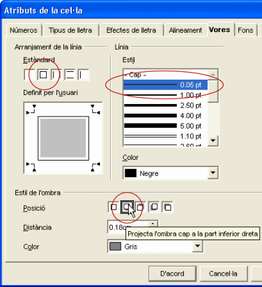Switch to the Alineament tab

pos(185,30)
